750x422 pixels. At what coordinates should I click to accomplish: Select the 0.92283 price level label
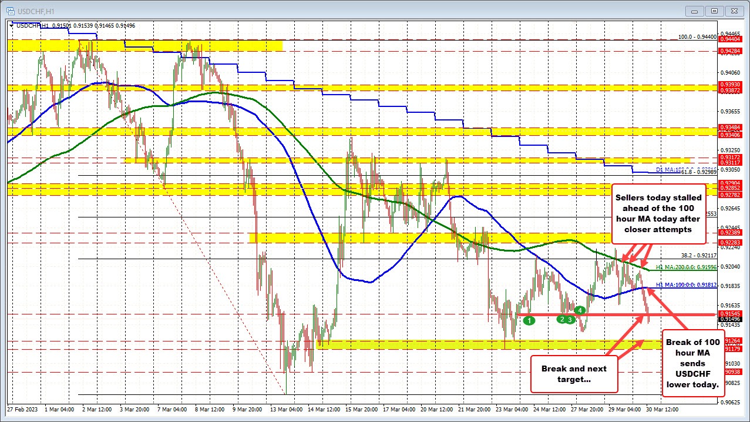729,242
